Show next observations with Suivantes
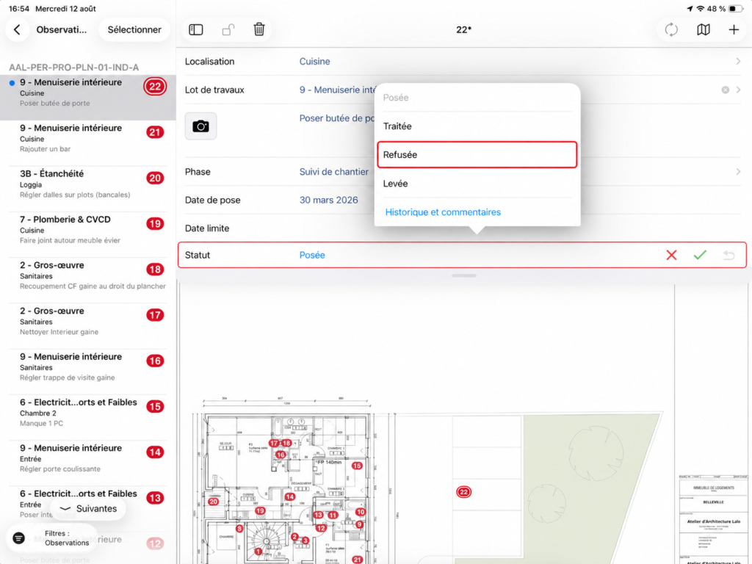Viewport: 752px width, 564px height. point(88,509)
